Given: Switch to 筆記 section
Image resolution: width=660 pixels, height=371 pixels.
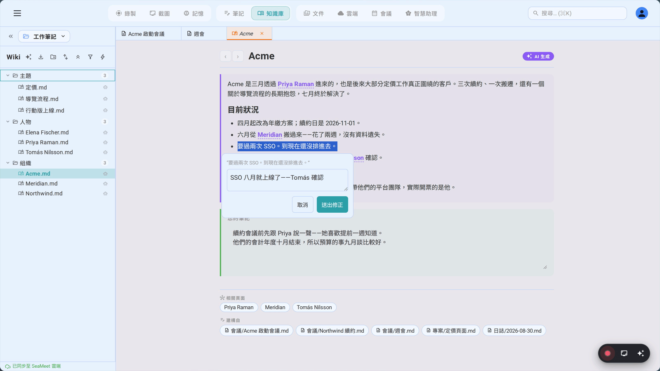Looking at the screenshot, I should 234,13.
